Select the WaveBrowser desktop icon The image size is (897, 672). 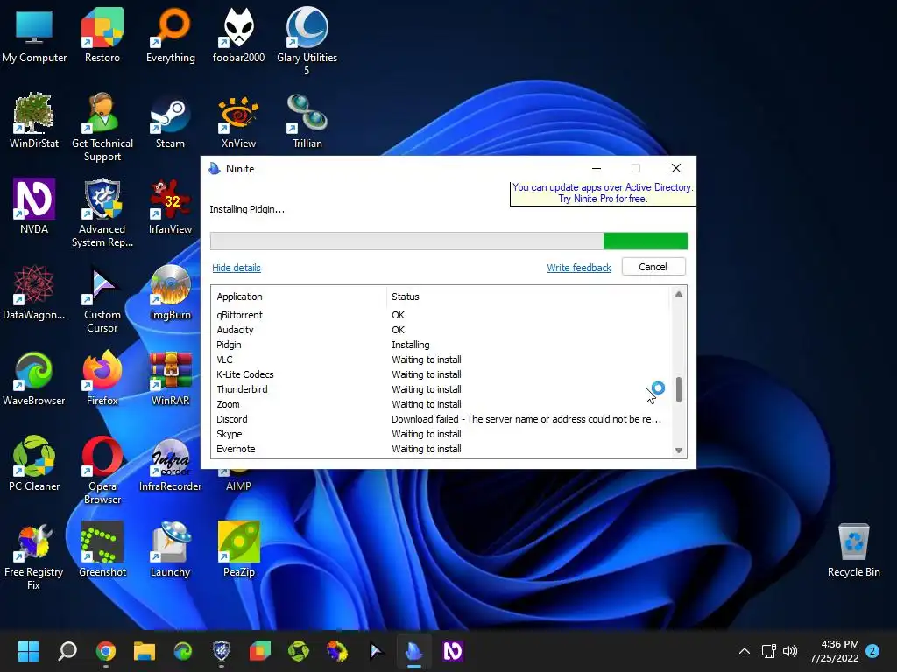coord(34,378)
